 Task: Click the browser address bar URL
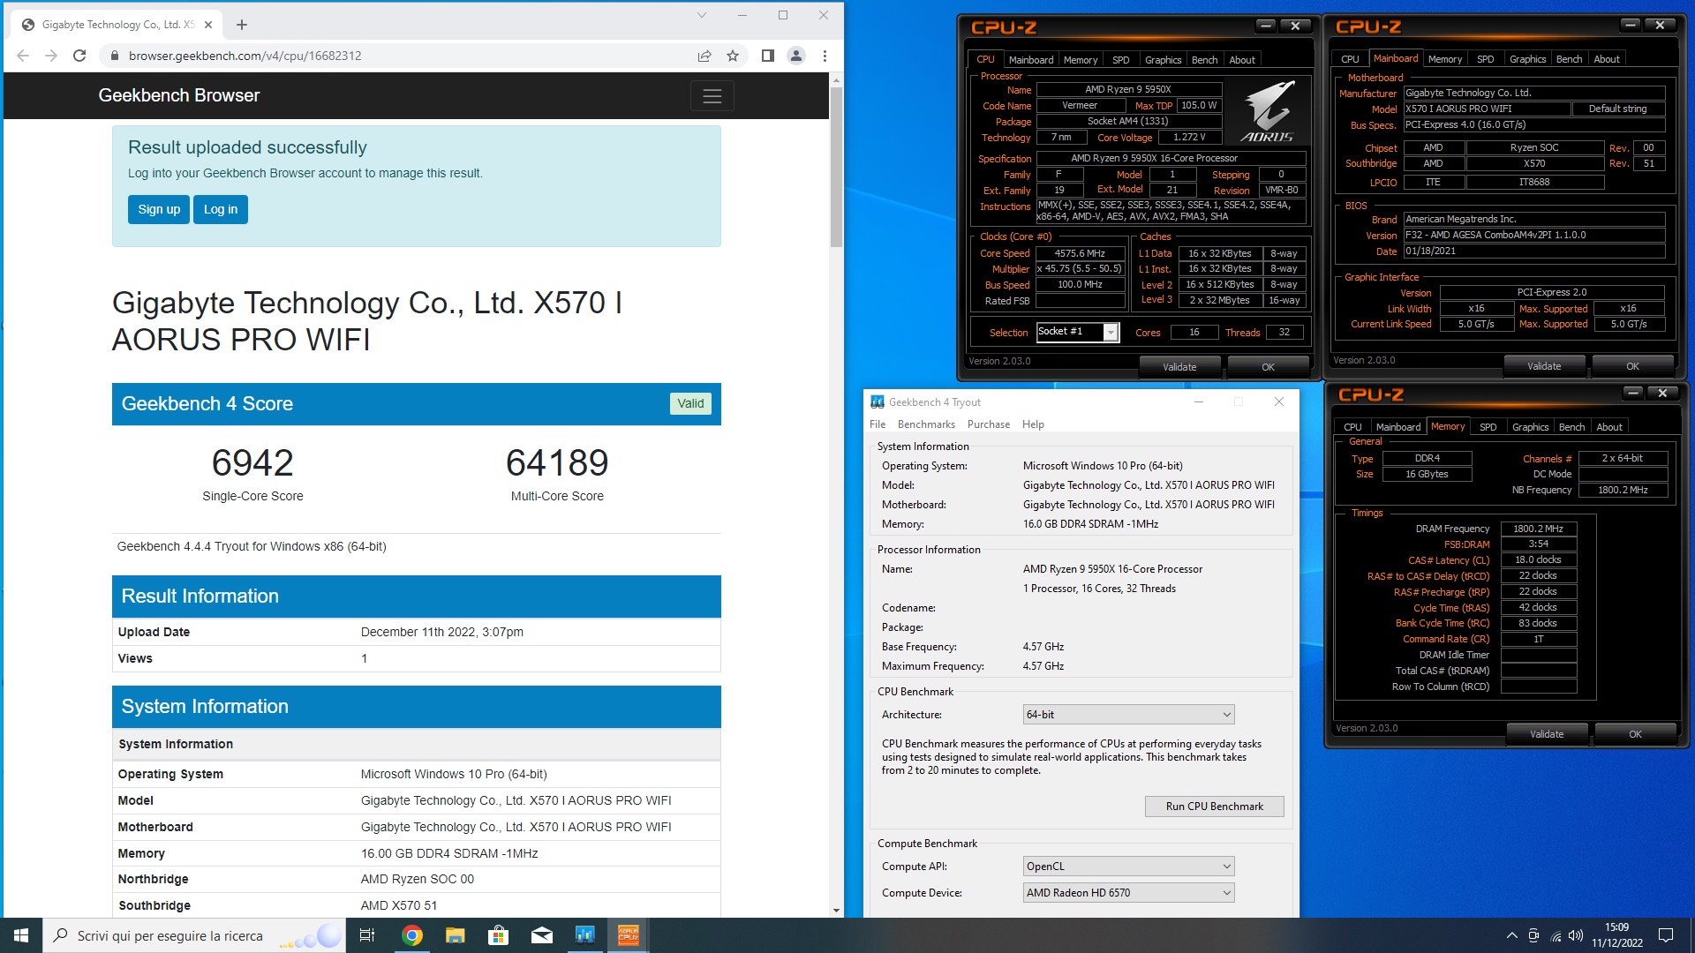(245, 56)
